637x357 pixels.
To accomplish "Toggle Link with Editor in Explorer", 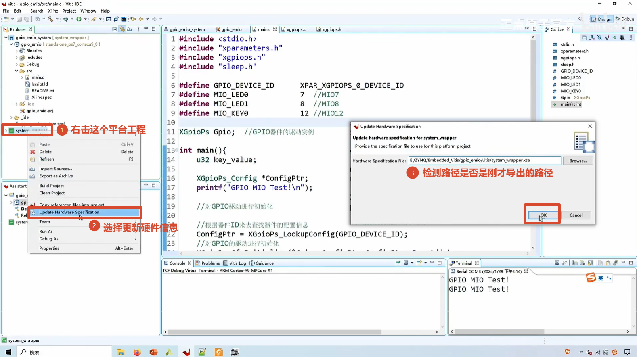I will click(122, 29).
